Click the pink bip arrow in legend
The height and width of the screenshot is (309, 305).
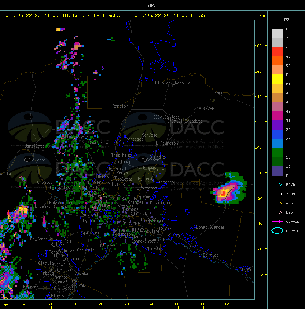click(x=277, y=212)
